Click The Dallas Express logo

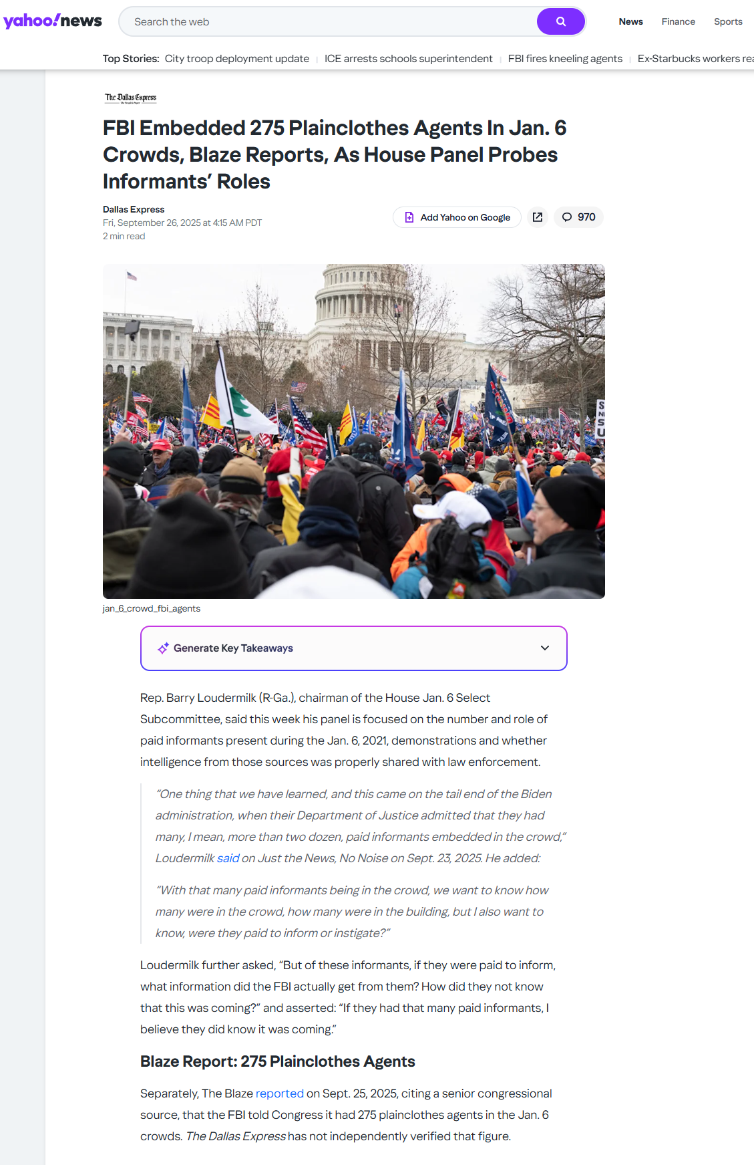130,98
